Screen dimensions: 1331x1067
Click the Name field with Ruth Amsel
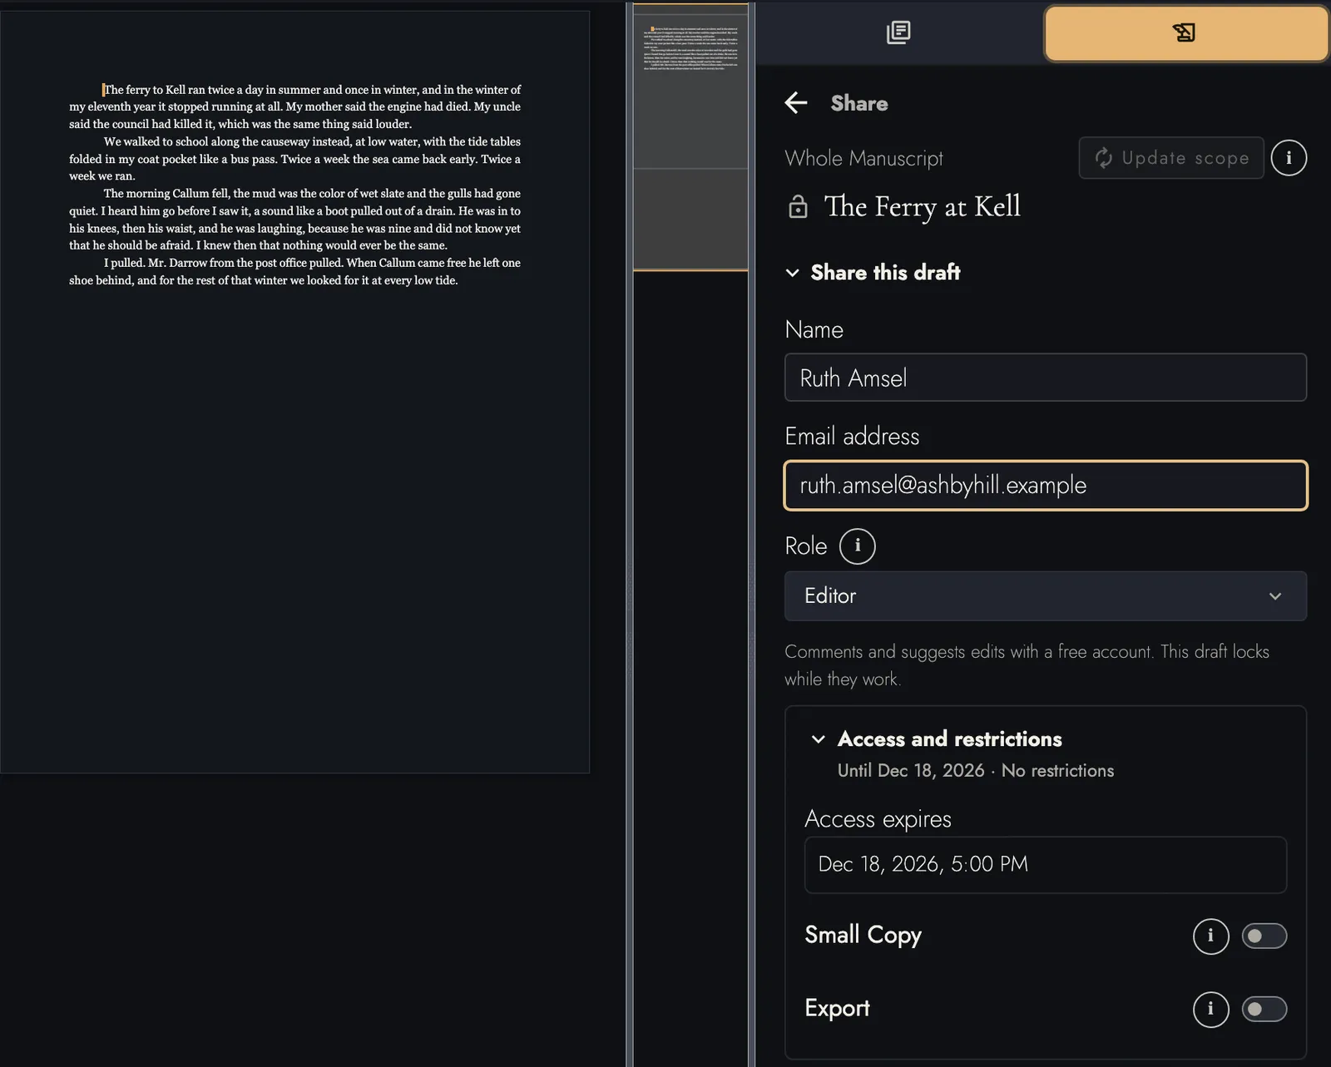[x=1045, y=378]
